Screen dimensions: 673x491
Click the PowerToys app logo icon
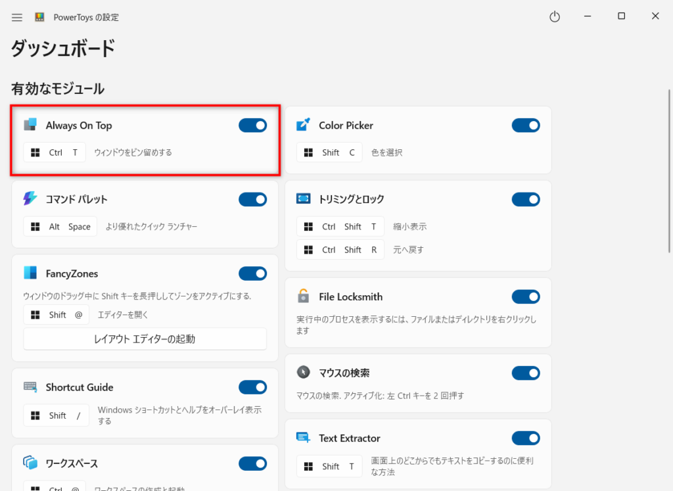(39, 17)
